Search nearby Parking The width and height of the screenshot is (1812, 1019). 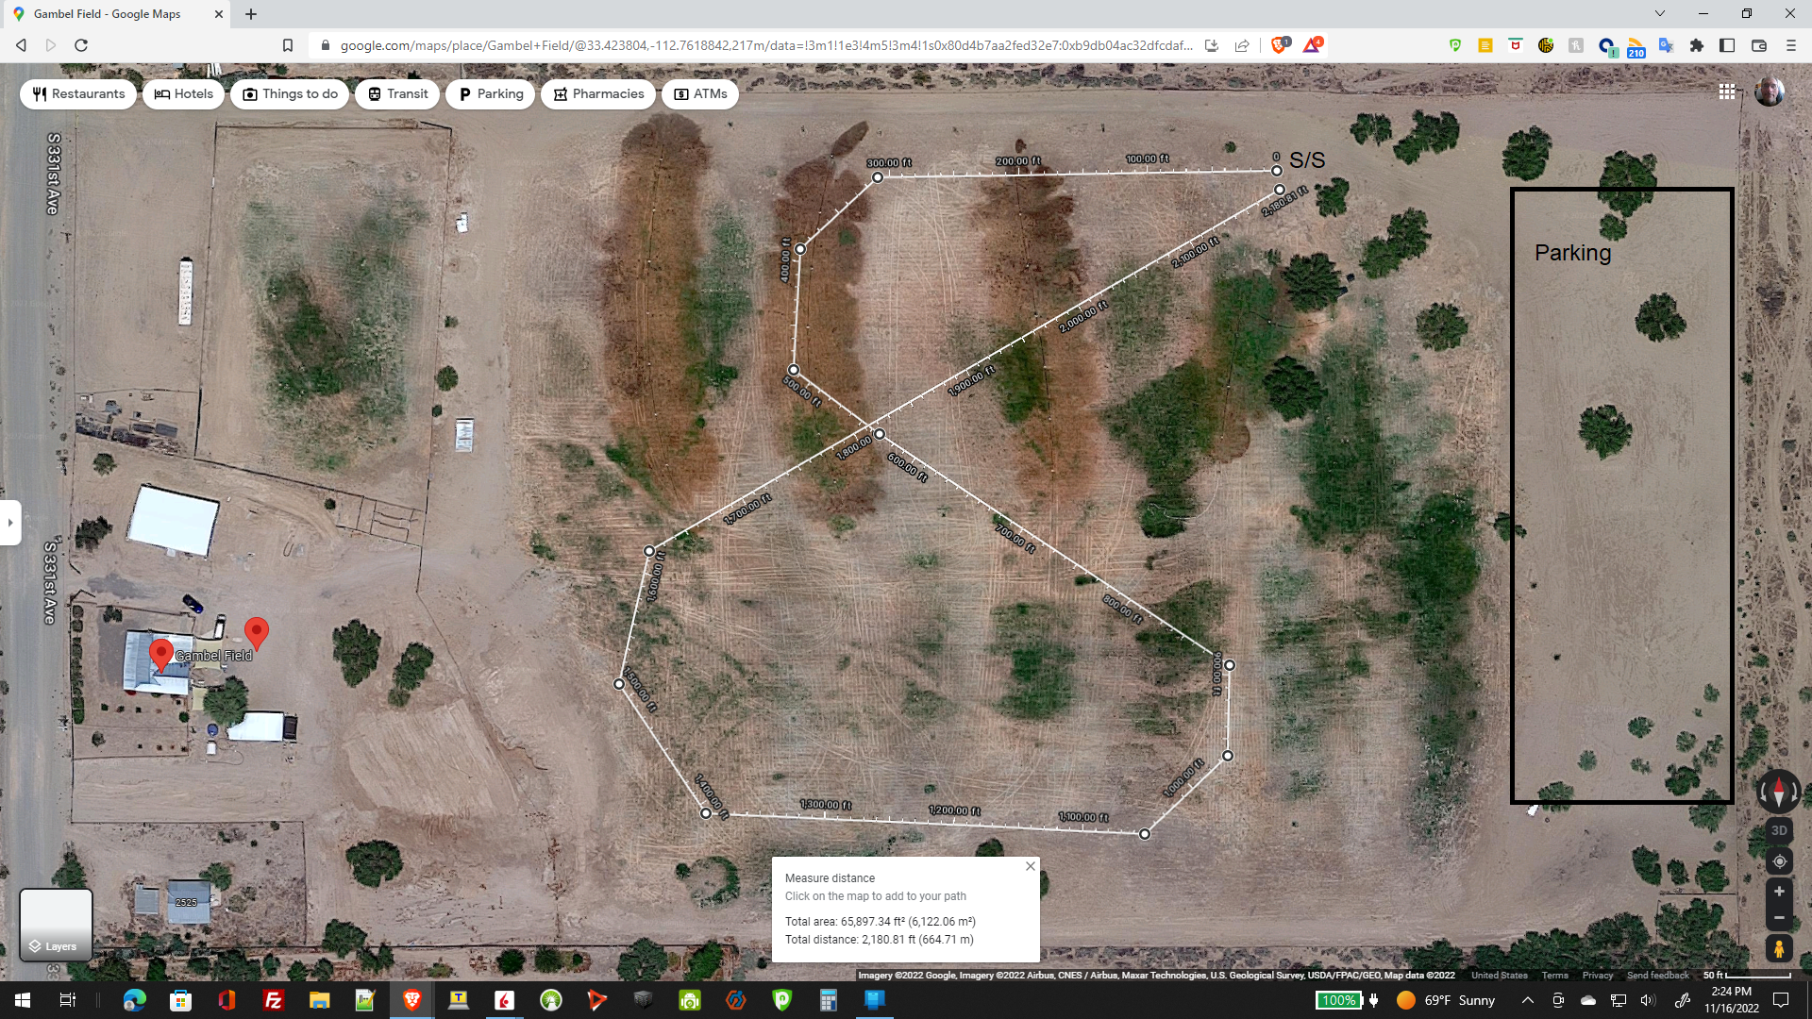[x=490, y=93]
